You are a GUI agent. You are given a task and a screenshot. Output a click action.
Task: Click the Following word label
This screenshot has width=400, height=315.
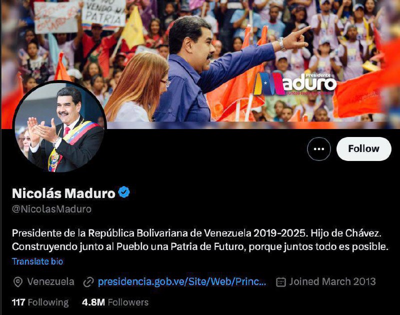point(48,302)
